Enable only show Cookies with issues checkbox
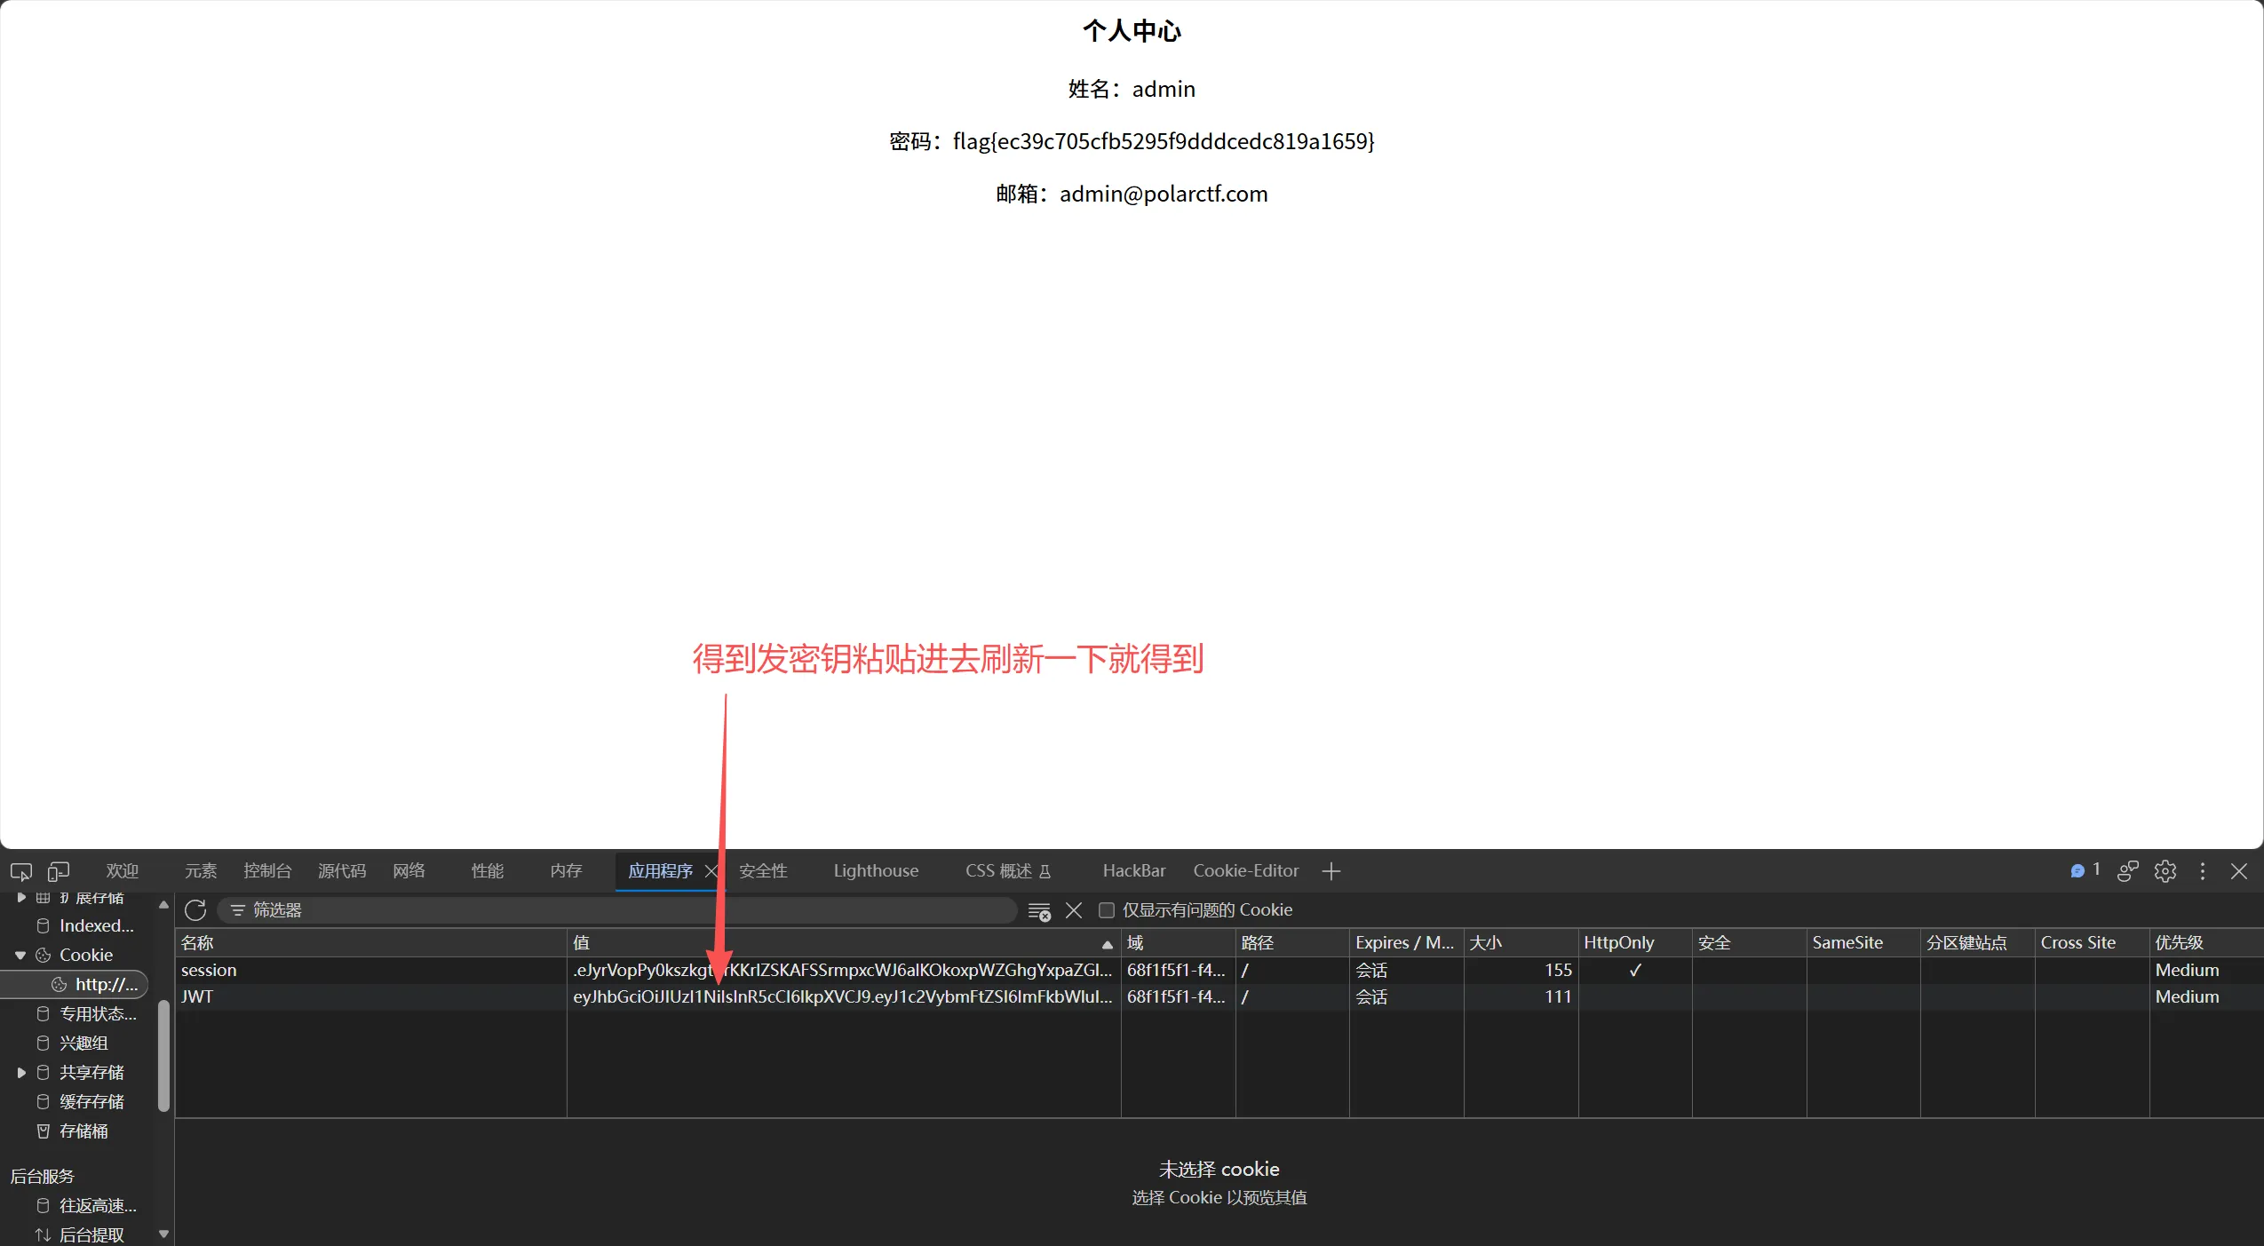 point(1107,910)
